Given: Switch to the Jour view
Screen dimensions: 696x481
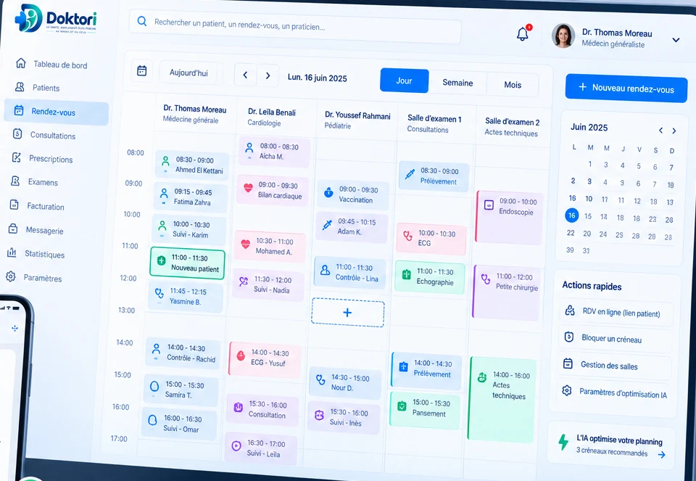Looking at the screenshot, I should [405, 81].
